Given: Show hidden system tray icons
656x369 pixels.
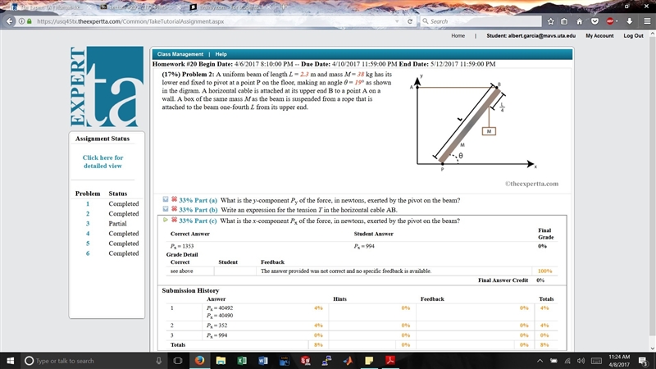Looking at the screenshot, I should [540, 361].
